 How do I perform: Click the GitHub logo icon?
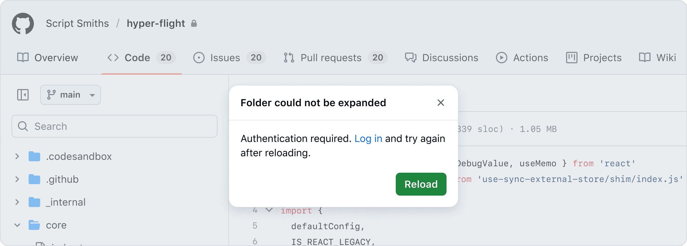coord(23,24)
